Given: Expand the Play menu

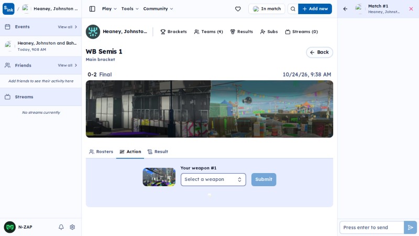Looking at the screenshot, I should [x=109, y=9].
